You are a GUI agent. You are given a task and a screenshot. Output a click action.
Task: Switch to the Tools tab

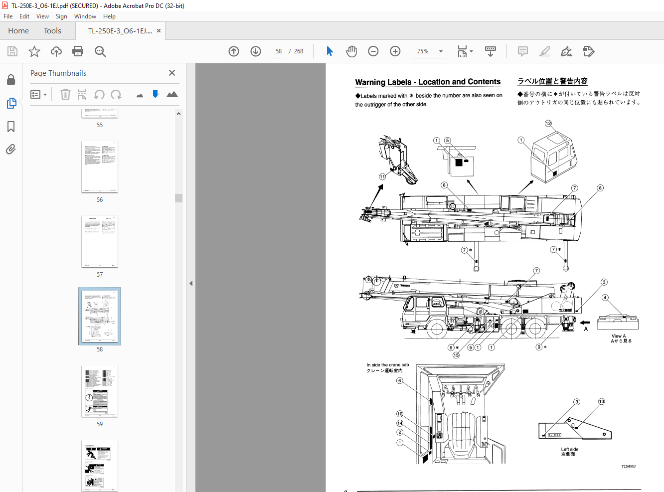(52, 31)
